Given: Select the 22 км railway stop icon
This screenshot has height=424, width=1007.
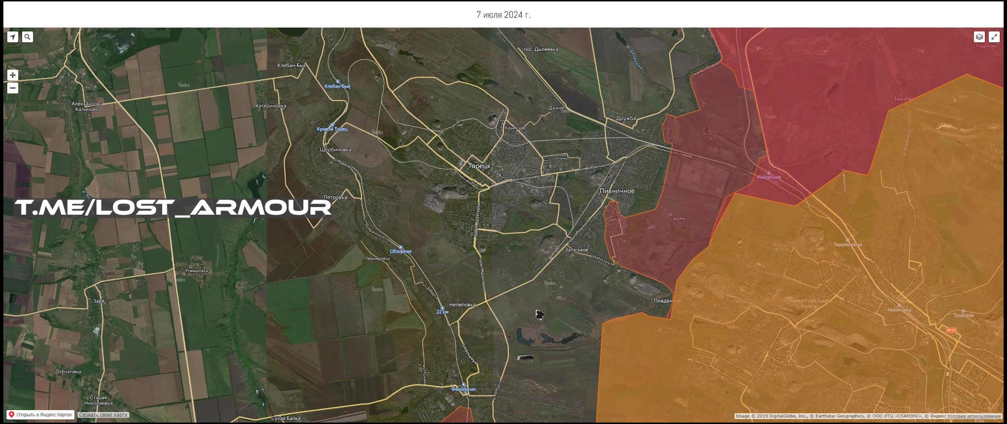Looking at the screenshot, I should [442, 307].
